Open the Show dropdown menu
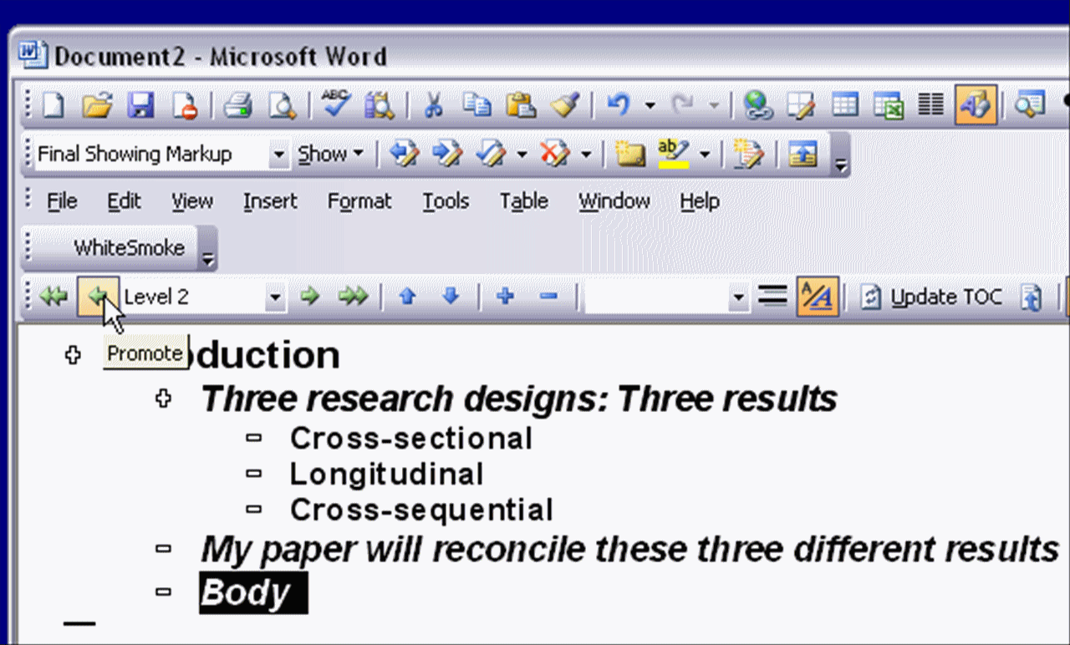 point(331,154)
